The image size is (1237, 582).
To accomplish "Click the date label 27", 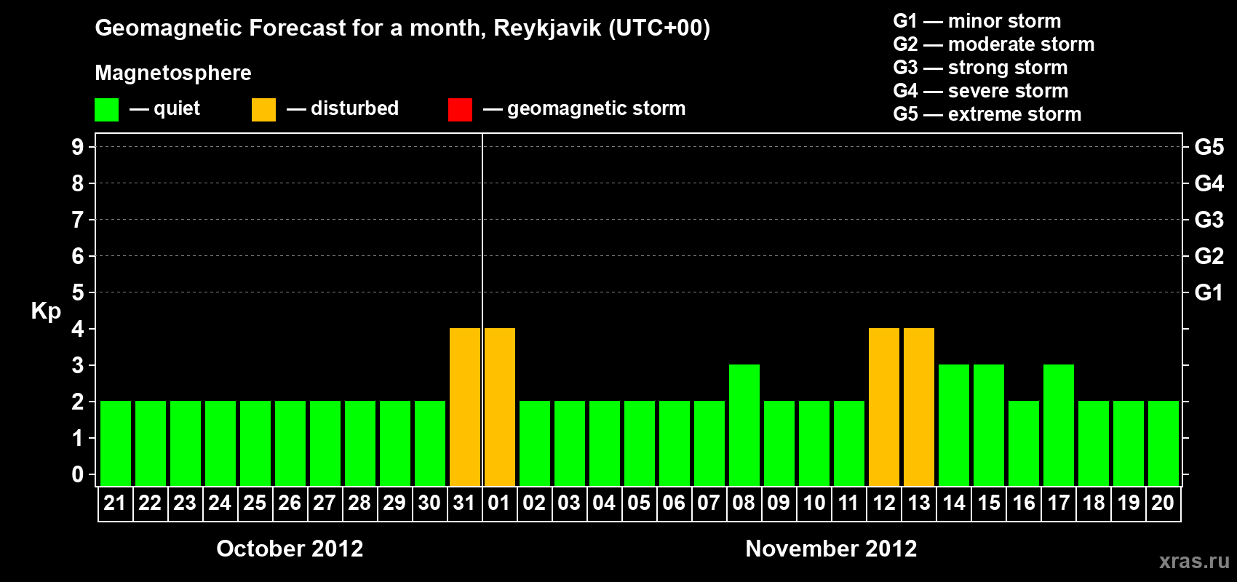I will pyautogui.click(x=325, y=503).
